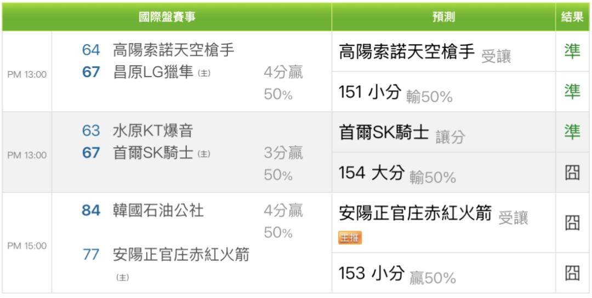
Task: Click the 預測 column header
Action: point(443,17)
